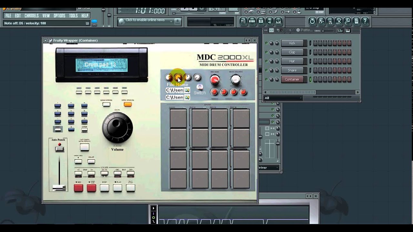
Task: Click the red OVER DUB transport button
Action: [x=91, y=188]
